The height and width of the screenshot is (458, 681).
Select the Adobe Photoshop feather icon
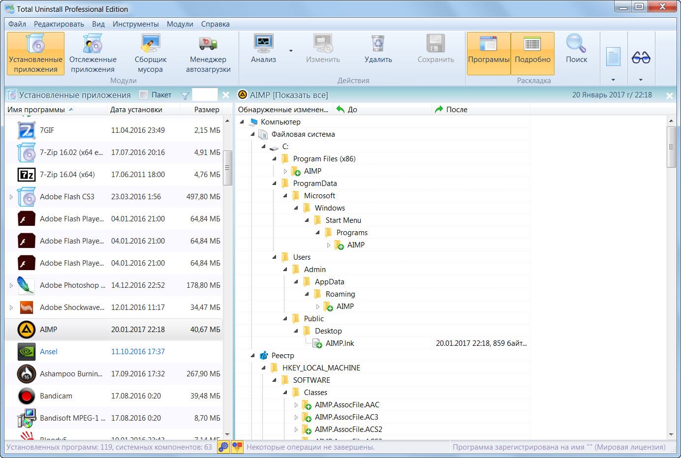click(26, 285)
